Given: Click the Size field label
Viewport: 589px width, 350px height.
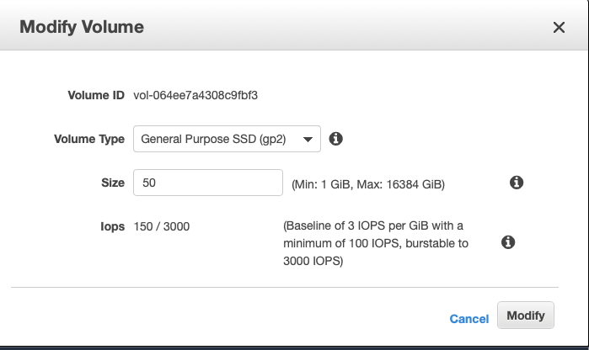Looking at the screenshot, I should 113,183.
